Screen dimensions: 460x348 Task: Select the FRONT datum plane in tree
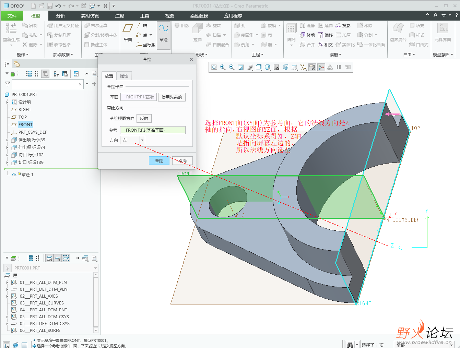pyautogui.click(x=26, y=124)
